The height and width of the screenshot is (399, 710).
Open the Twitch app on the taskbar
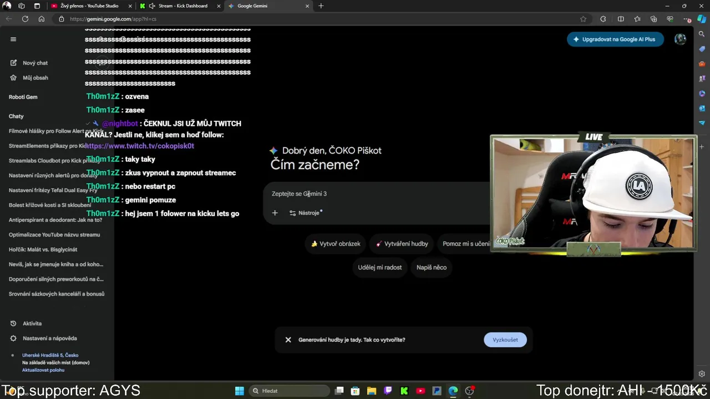pos(388,391)
